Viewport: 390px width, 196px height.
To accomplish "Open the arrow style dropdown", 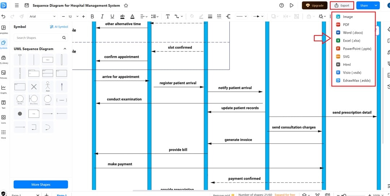I will (258, 16).
